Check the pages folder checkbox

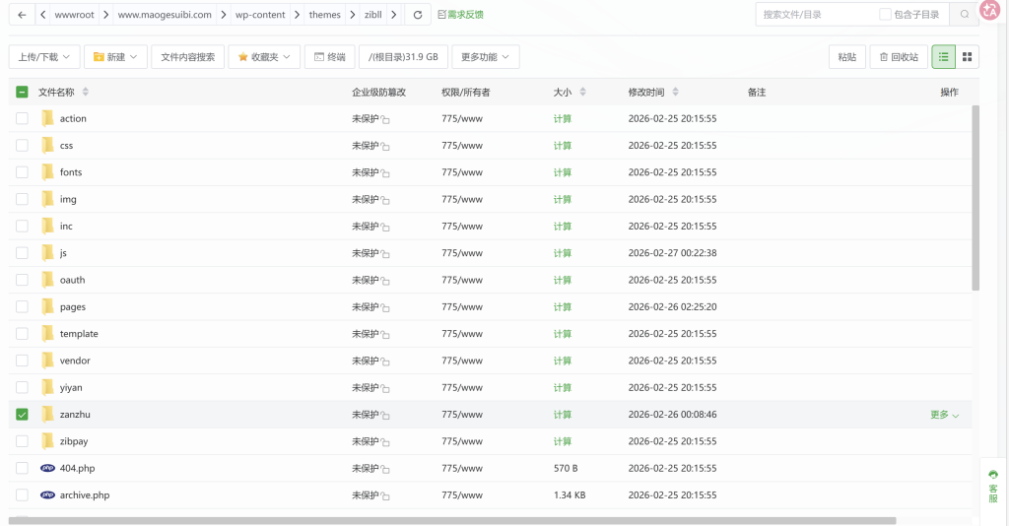pos(22,306)
